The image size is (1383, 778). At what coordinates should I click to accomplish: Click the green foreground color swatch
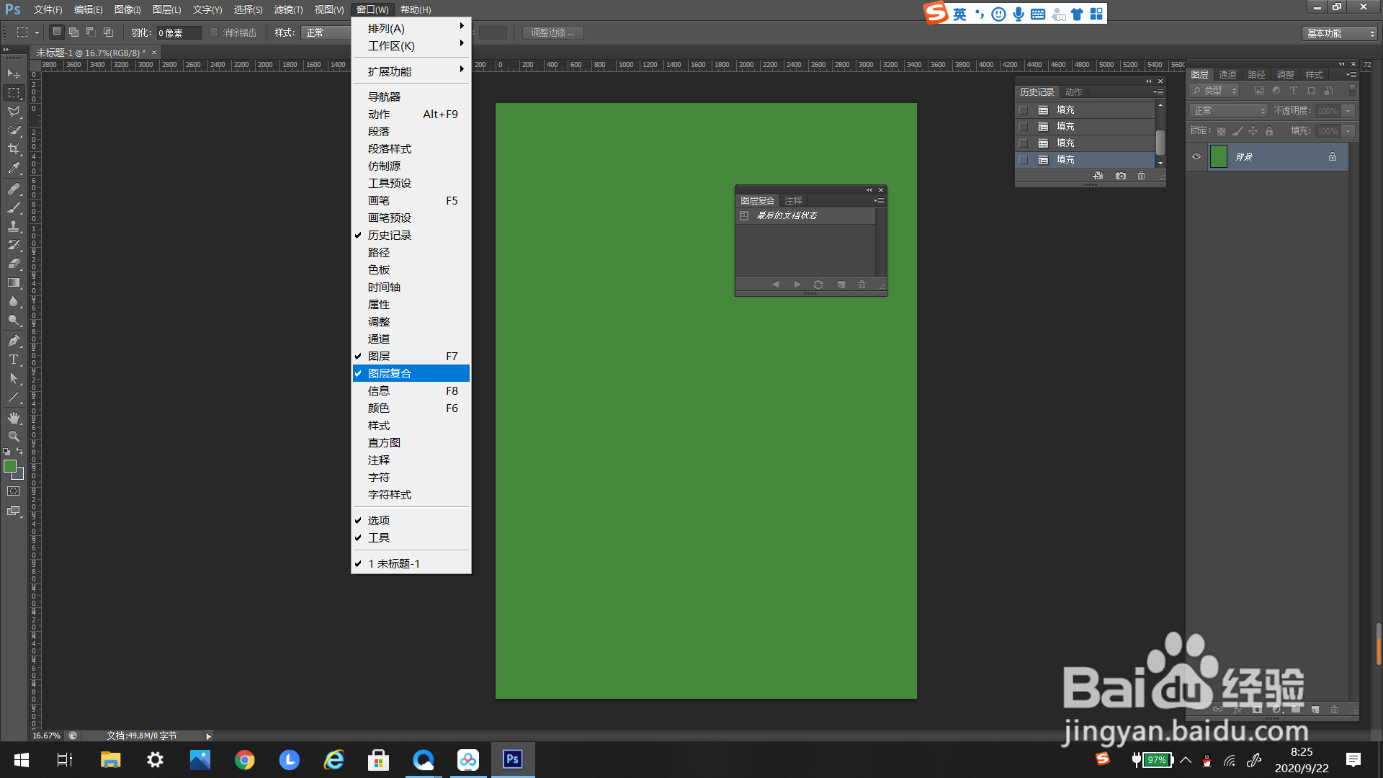[10, 467]
